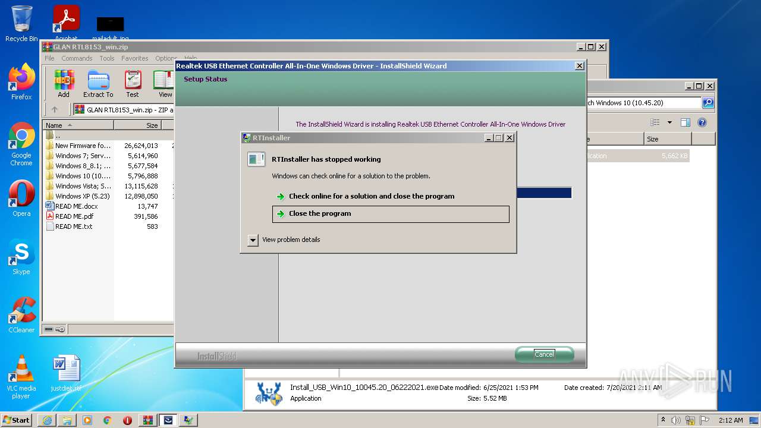This screenshot has height=428, width=761.
Task: Close the program in the RTInstaller dialog
Action: (391, 214)
